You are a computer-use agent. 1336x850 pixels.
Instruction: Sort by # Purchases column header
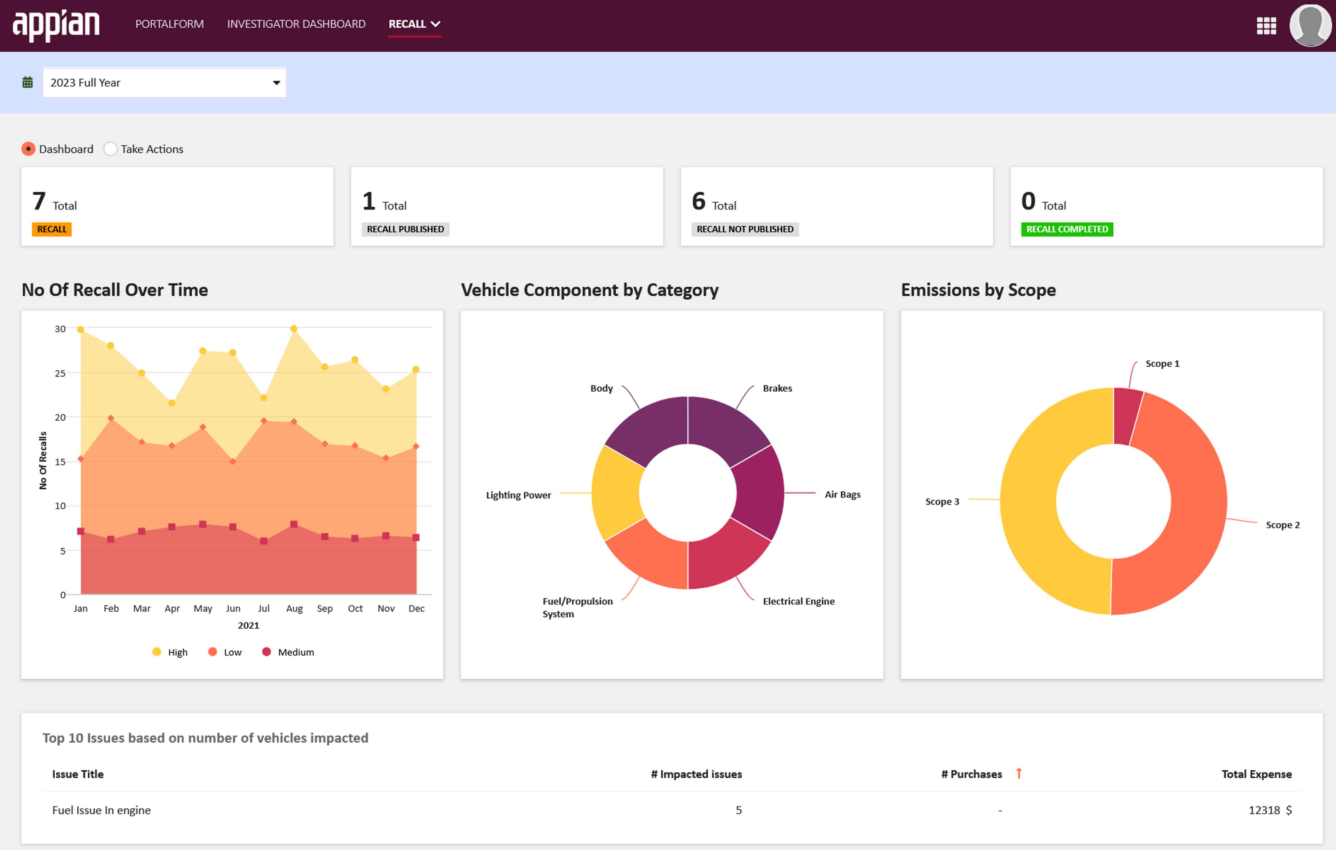[x=971, y=774]
